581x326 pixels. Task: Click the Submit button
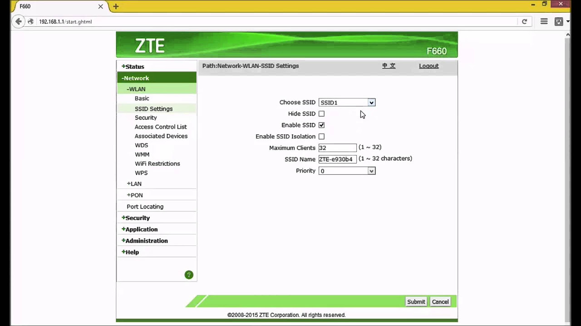[416, 302]
